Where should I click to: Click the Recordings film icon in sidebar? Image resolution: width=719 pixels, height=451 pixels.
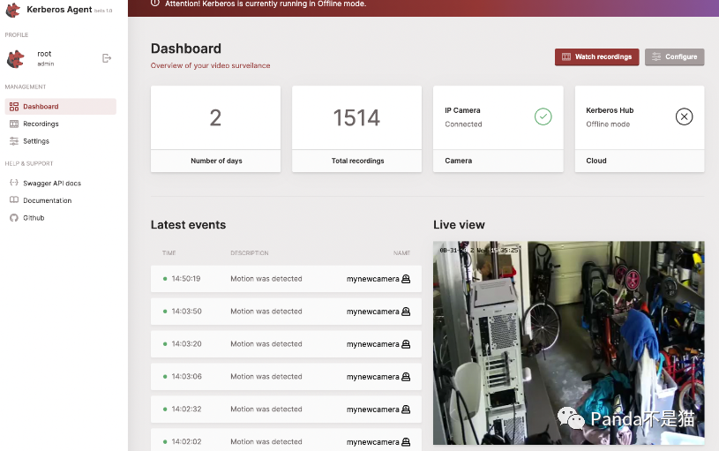14,124
